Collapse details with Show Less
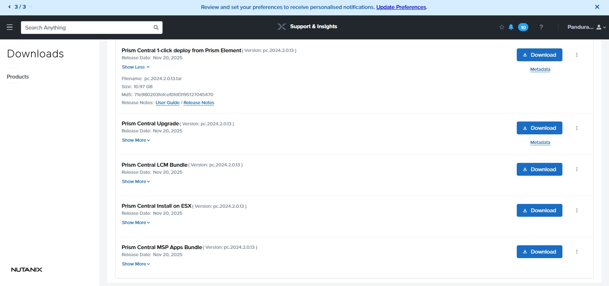The image size is (609, 286). 136,67
